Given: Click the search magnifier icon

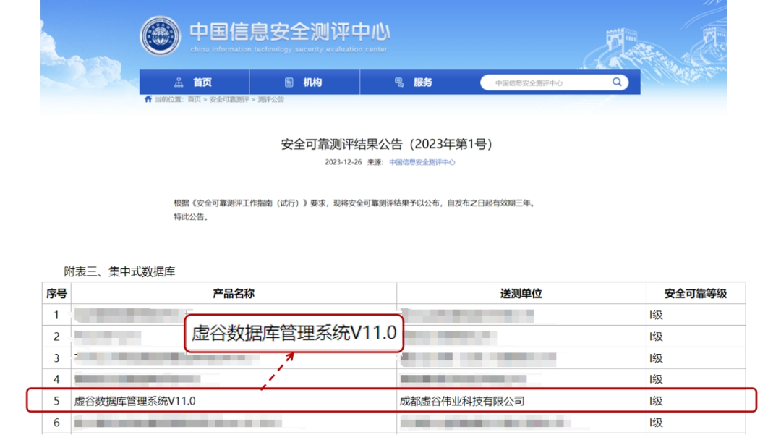Looking at the screenshot, I should click(617, 82).
